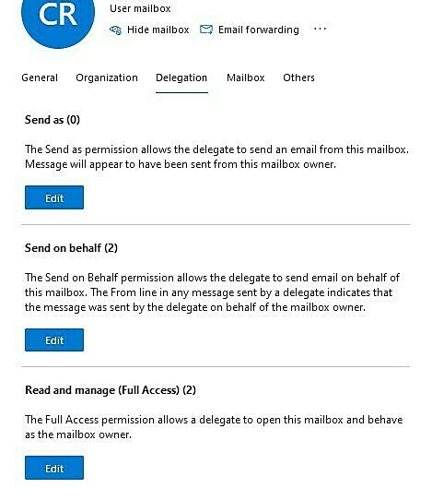Show the Others tab
The width and height of the screenshot is (432, 500).
point(298,77)
